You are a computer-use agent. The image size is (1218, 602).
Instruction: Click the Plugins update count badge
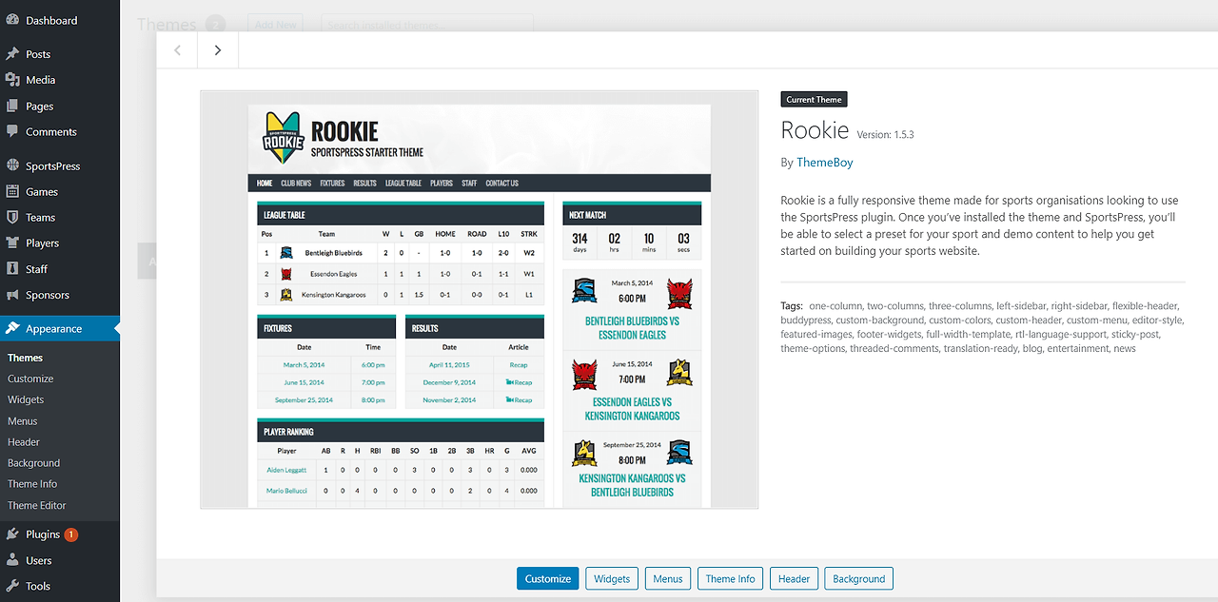(x=71, y=534)
